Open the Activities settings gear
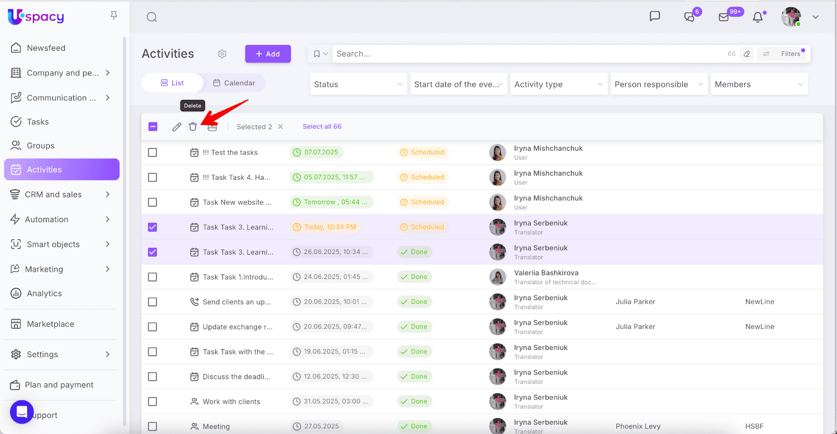 pos(222,54)
